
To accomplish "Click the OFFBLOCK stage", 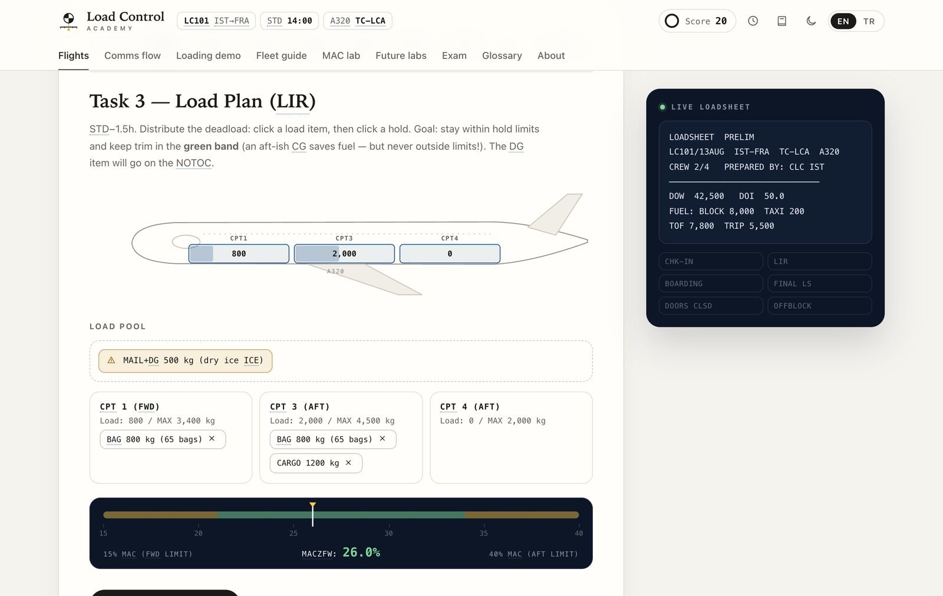I will (x=819, y=306).
